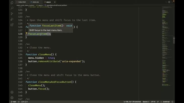Click the focusLastItem call on line 128
The image size is (184, 103).
[37, 34]
